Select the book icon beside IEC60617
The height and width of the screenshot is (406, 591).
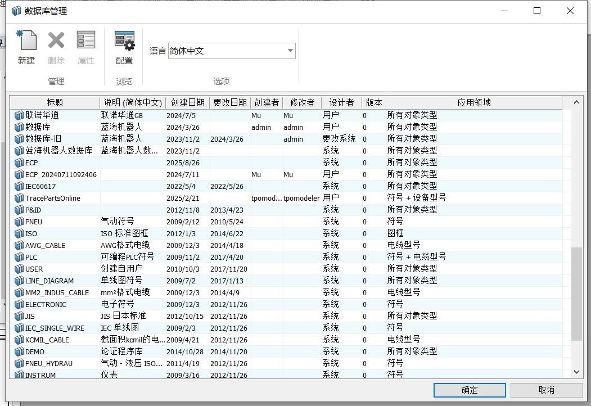(19, 186)
